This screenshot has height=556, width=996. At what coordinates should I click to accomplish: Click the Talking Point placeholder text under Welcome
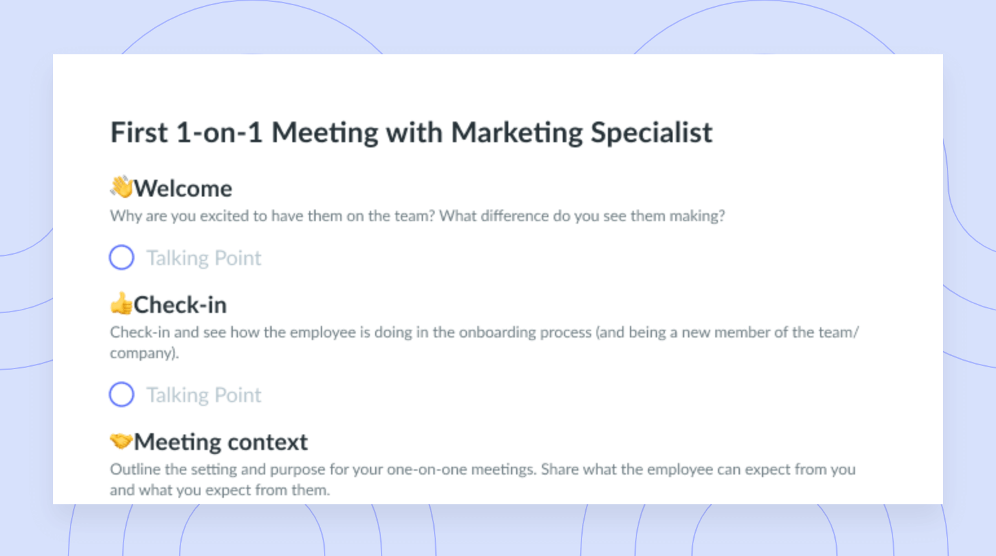click(204, 258)
